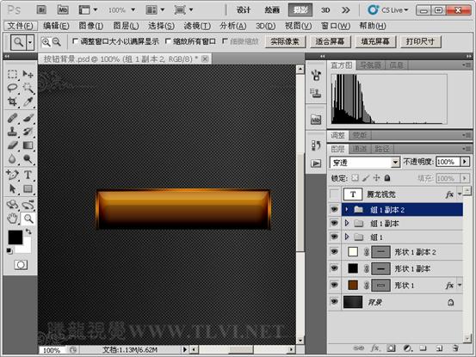The image size is (476, 357).
Task: Launch Adobe Bridge from the top bar
Action: pyautogui.click(x=41, y=10)
